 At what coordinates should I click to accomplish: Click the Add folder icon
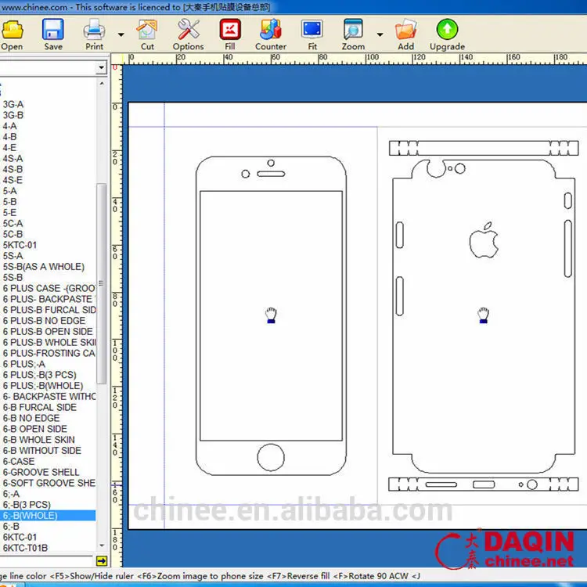(405, 32)
